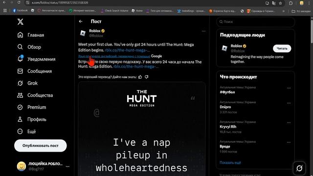313x176 pixels.
Task: Click the address bar URL
Action: [x=60, y=3]
